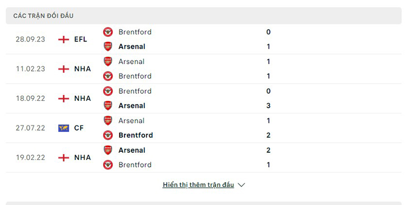Click Brentford crest in 18.09.22 match

coord(108,91)
